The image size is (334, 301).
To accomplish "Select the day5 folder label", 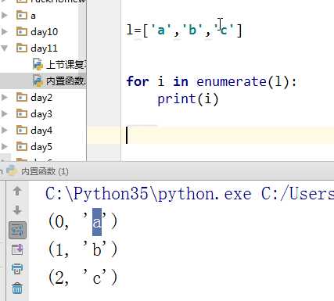I will [41, 147].
